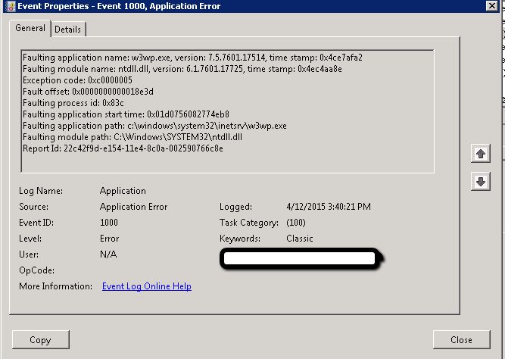The height and width of the screenshot is (359, 505).
Task: Click the 'Log Name:' label
Action: (x=41, y=191)
